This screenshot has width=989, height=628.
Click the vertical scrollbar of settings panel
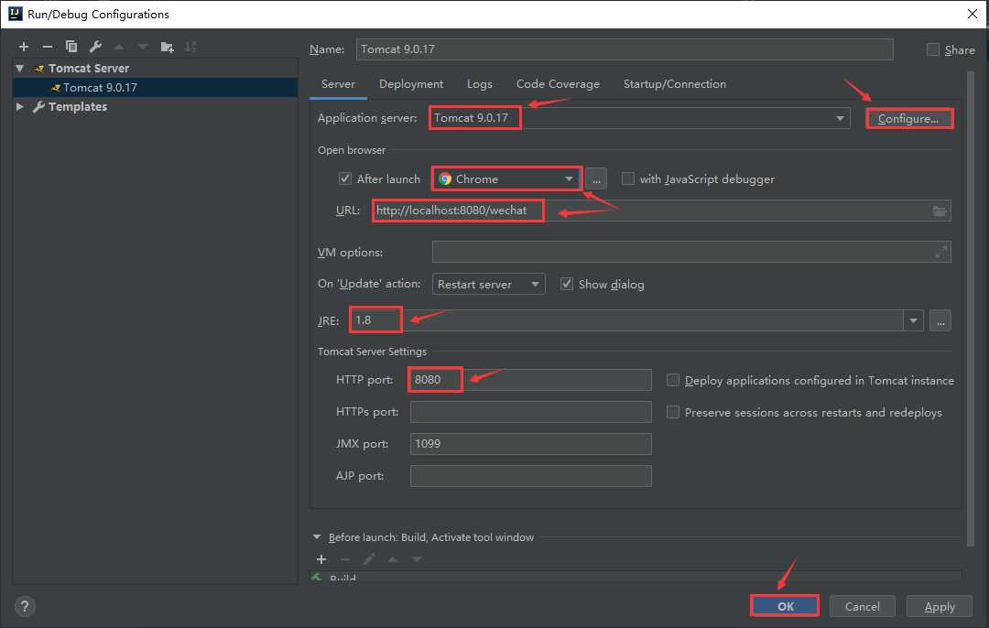click(x=970, y=309)
